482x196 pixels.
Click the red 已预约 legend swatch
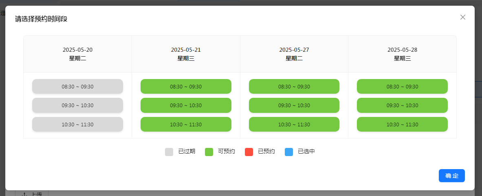[x=249, y=152]
